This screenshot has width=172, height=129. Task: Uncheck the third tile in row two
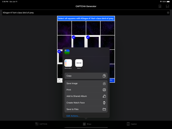(93, 42)
